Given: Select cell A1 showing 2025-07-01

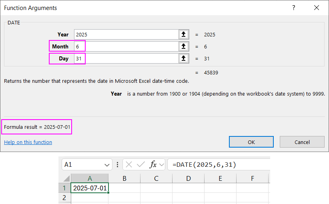Looking at the screenshot, I should [89, 188].
